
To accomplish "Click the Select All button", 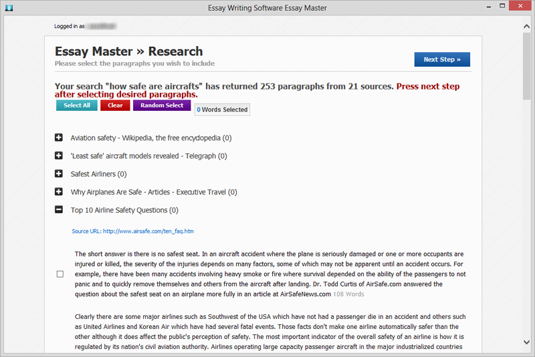I will (77, 105).
